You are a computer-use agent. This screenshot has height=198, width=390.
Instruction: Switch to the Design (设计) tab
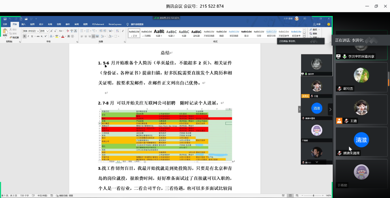(41, 24)
